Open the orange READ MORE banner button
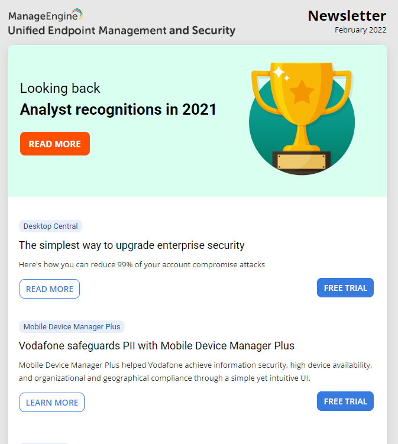Image resolution: width=398 pixels, height=444 pixels. (x=55, y=144)
